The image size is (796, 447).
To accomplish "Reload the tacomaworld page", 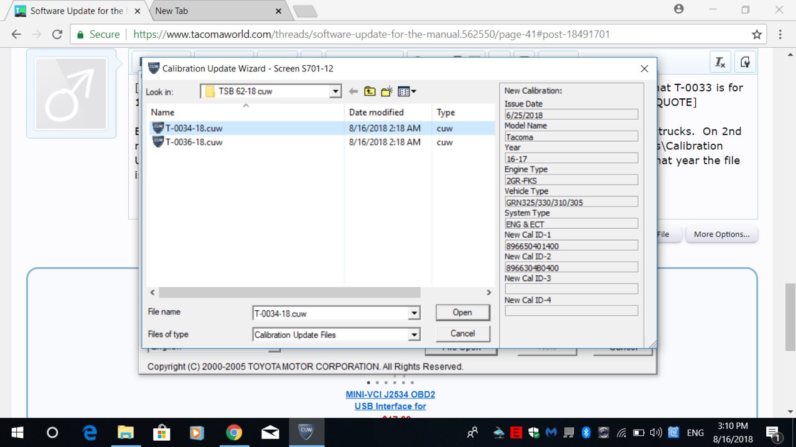I will pos(57,35).
